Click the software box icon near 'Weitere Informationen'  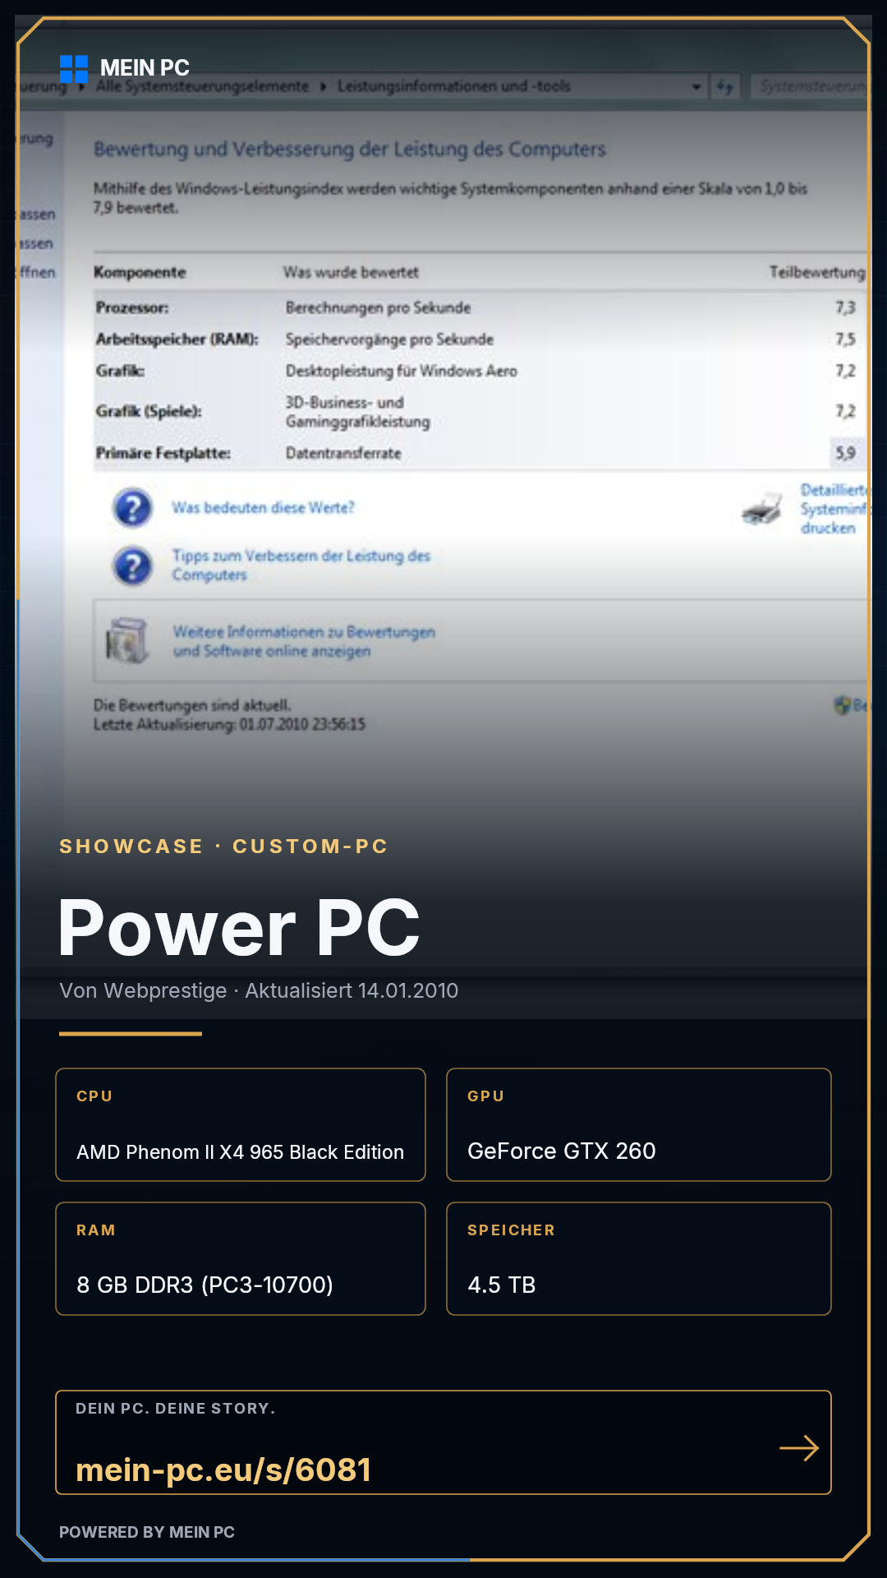tap(127, 640)
